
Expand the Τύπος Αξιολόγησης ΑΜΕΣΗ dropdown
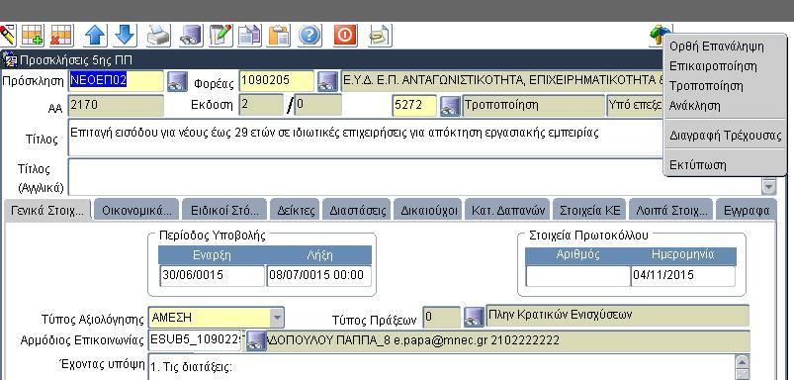click(277, 318)
